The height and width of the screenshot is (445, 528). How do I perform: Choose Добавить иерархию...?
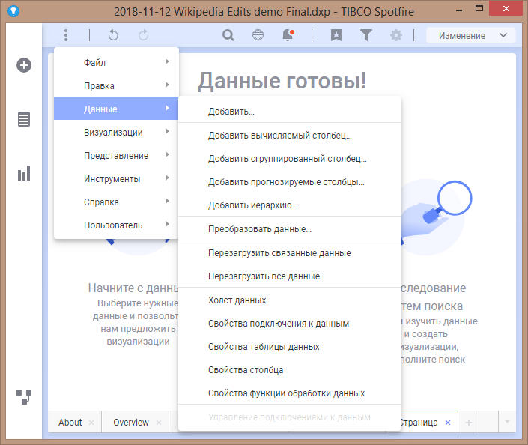tap(290, 205)
